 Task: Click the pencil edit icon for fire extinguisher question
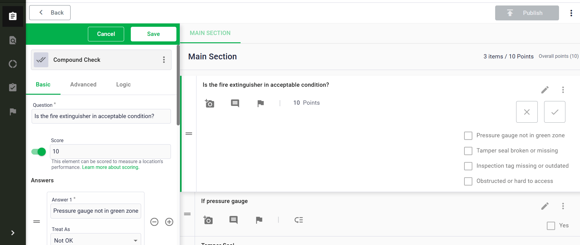tap(545, 90)
